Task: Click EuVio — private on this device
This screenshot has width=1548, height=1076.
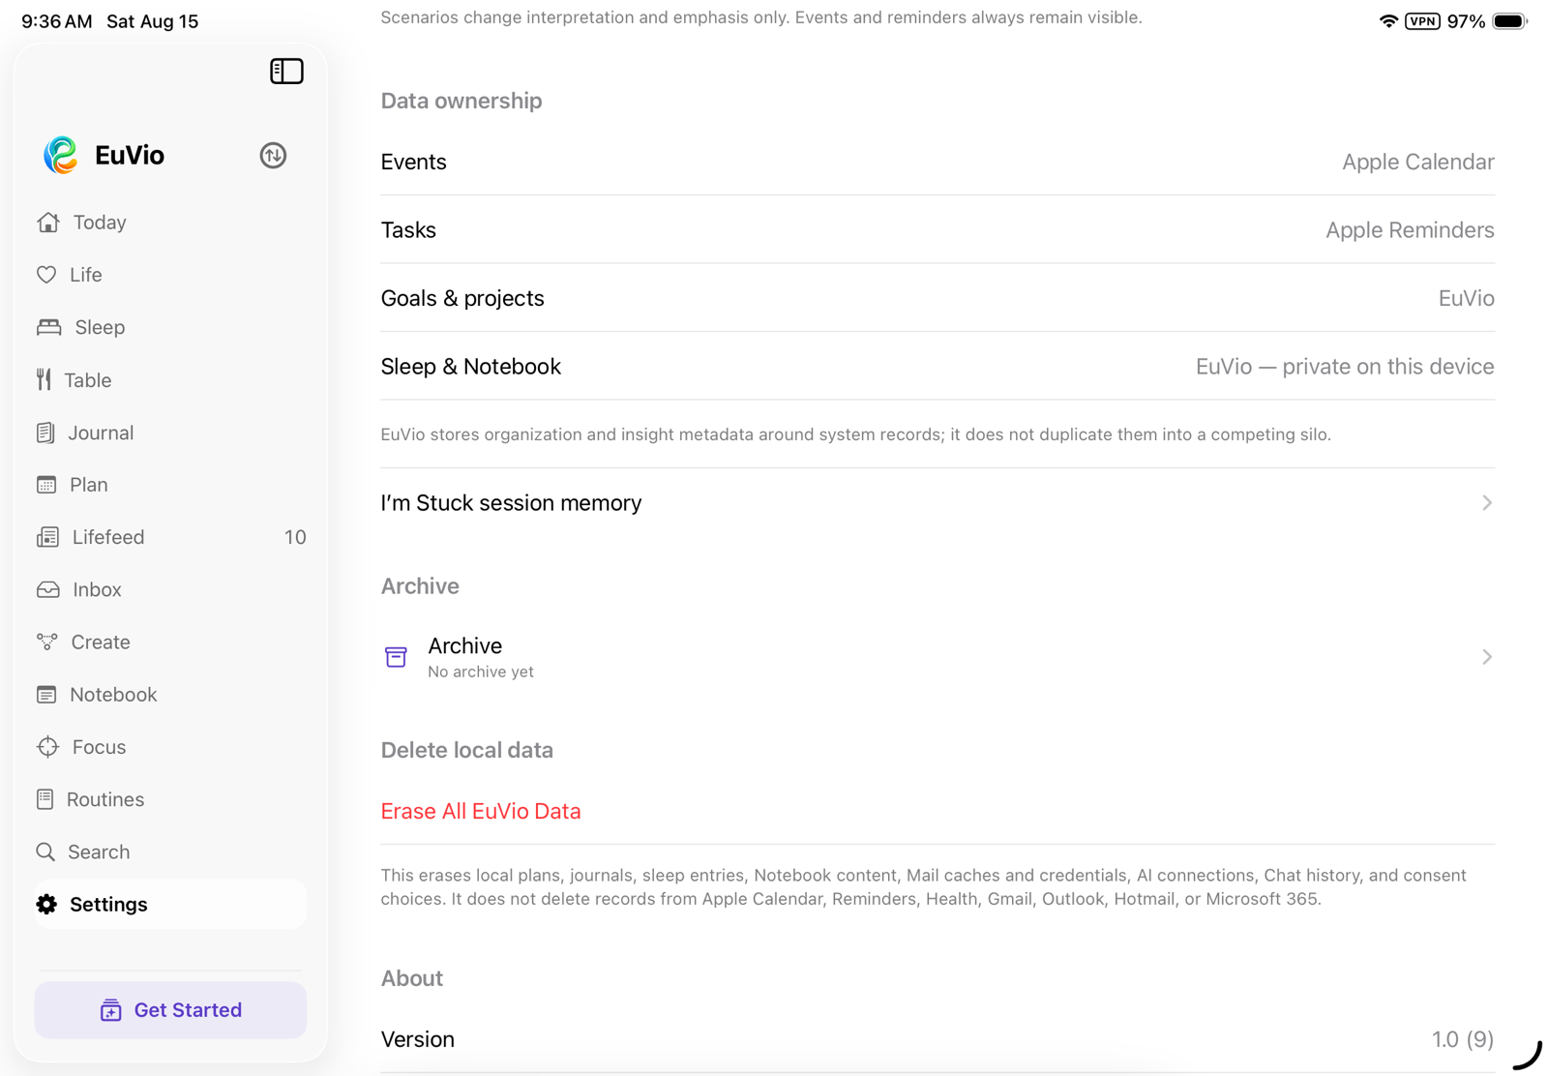Action: click(x=1345, y=367)
